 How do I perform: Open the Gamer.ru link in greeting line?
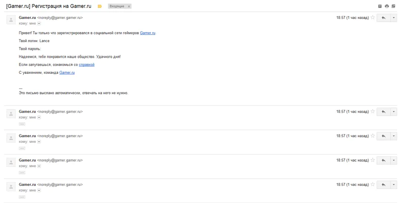click(147, 33)
